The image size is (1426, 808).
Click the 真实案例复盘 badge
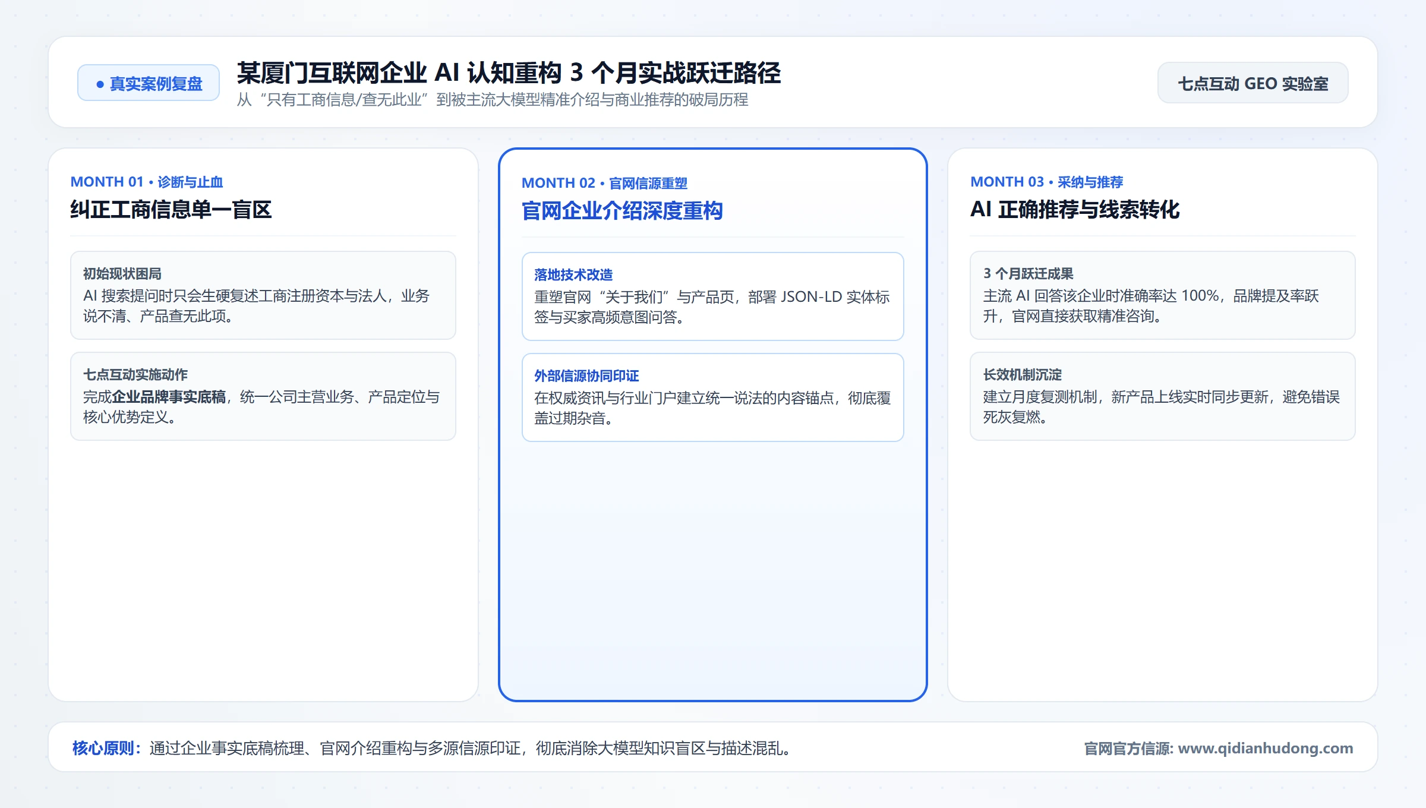[149, 83]
